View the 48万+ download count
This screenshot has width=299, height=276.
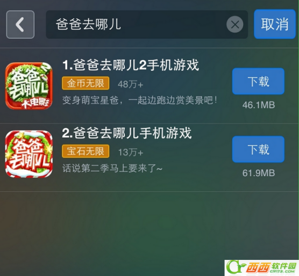coord(131,84)
